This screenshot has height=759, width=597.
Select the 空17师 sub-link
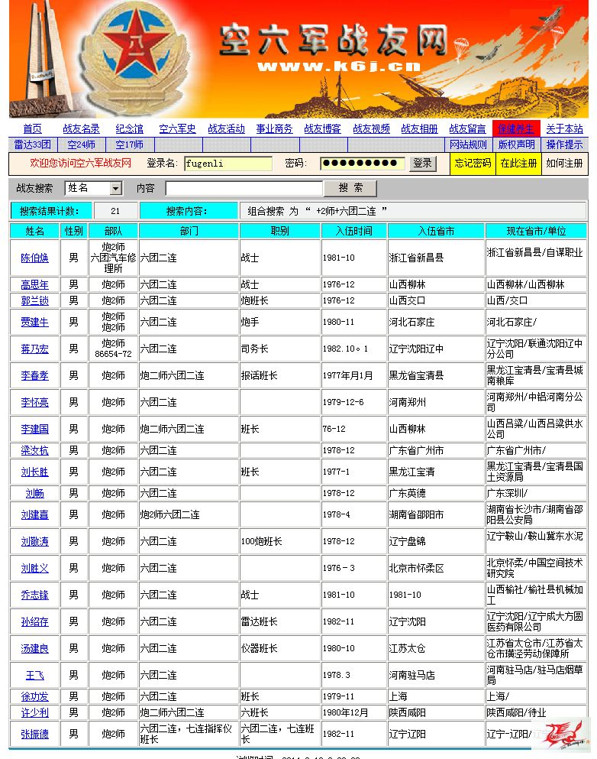pos(130,144)
